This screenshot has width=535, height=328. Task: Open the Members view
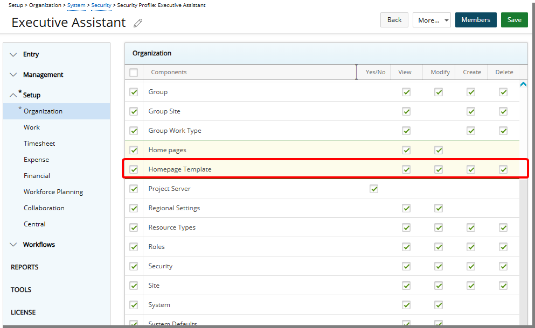point(475,19)
